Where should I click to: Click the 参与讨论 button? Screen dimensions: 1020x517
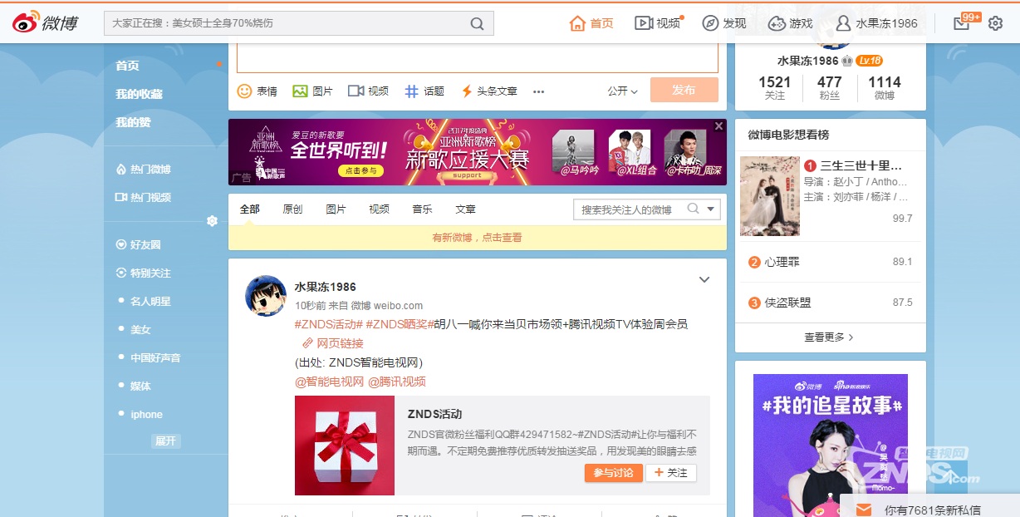click(614, 473)
